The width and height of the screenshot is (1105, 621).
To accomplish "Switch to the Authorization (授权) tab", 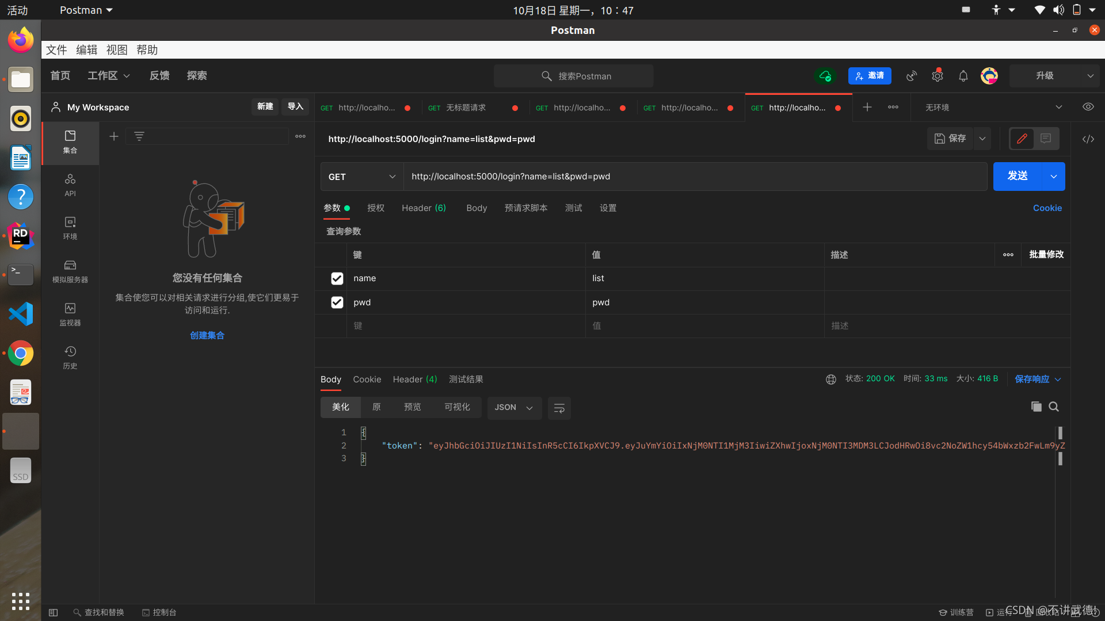I will point(376,208).
